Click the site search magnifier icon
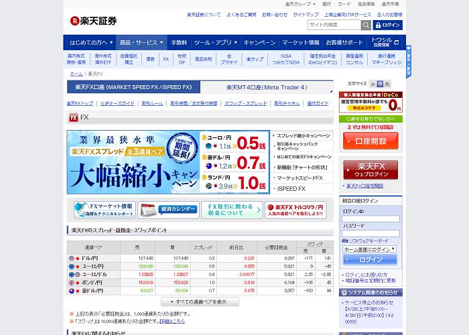The height and width of the screenshot is (335, 469). 366,25
